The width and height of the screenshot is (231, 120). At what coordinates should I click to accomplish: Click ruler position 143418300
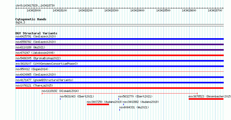[111, 10]
